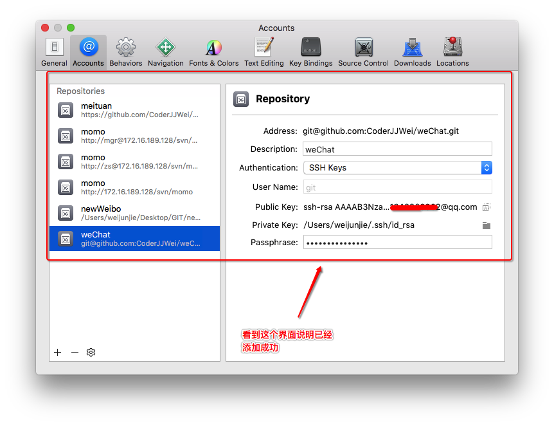Click the repository address git@github.com:CoderJJWei/weChat.git
Image resolution: width=554 pixels, height=426 pixels.
click(380, 131)
